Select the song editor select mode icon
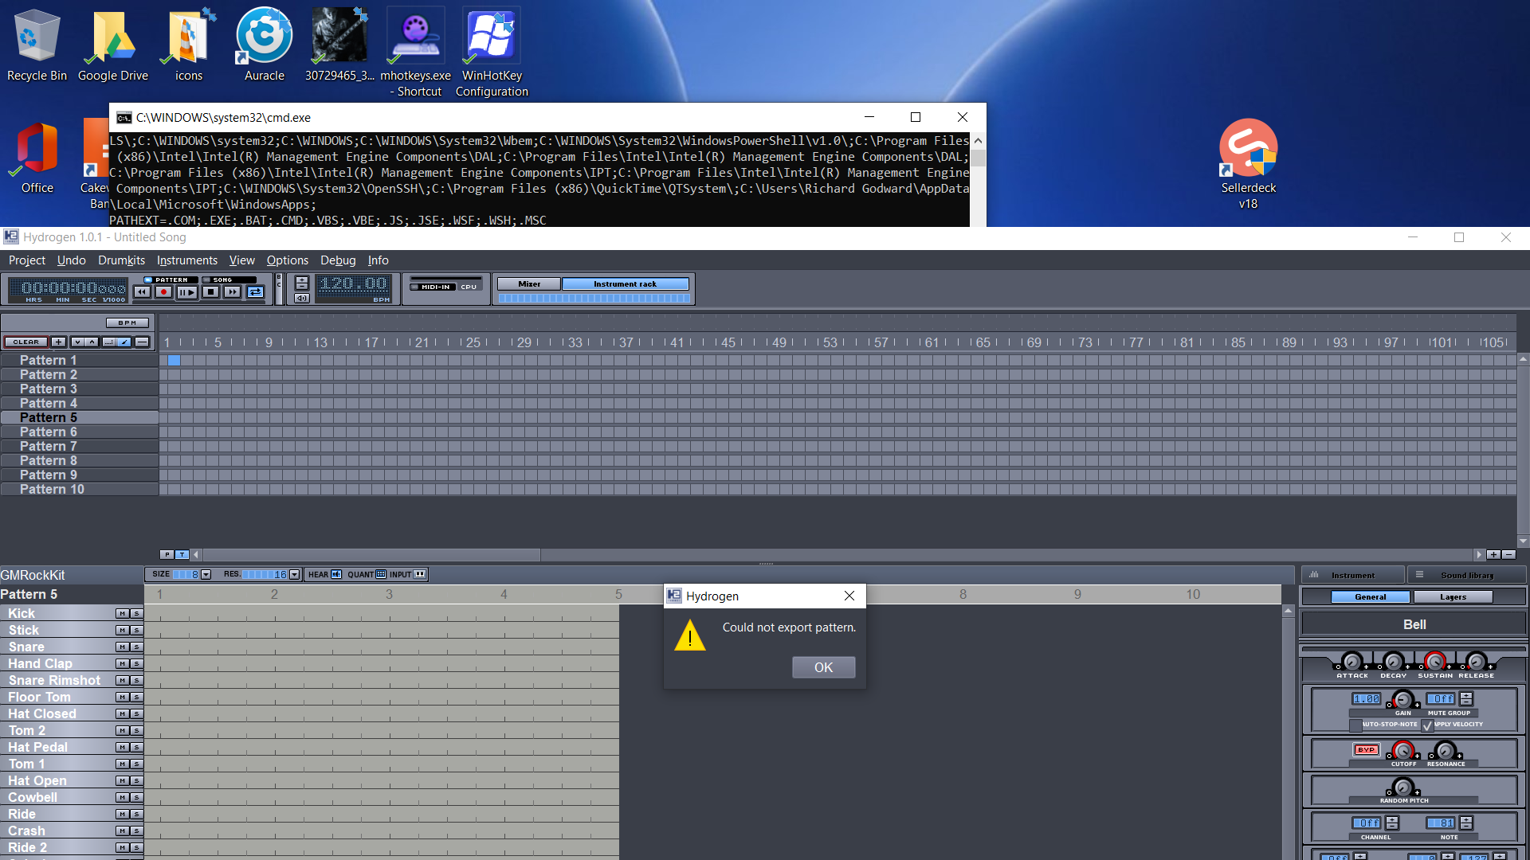This screenshot has width=1530, height=860. [x=109, y=342]
